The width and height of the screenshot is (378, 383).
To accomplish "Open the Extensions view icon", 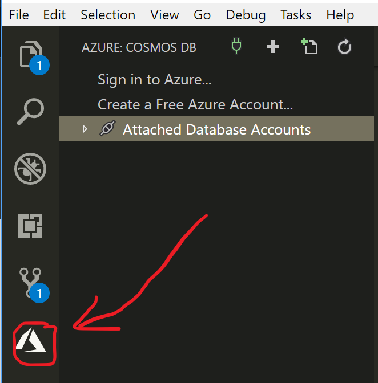I will [30, 226].
